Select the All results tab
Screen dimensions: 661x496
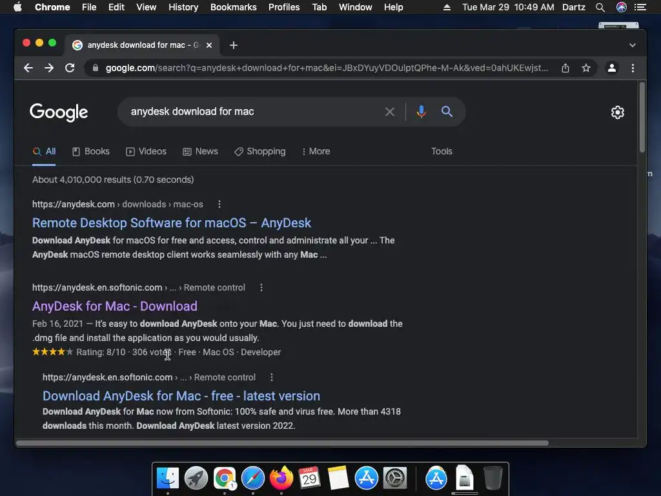tap(45, 151)
